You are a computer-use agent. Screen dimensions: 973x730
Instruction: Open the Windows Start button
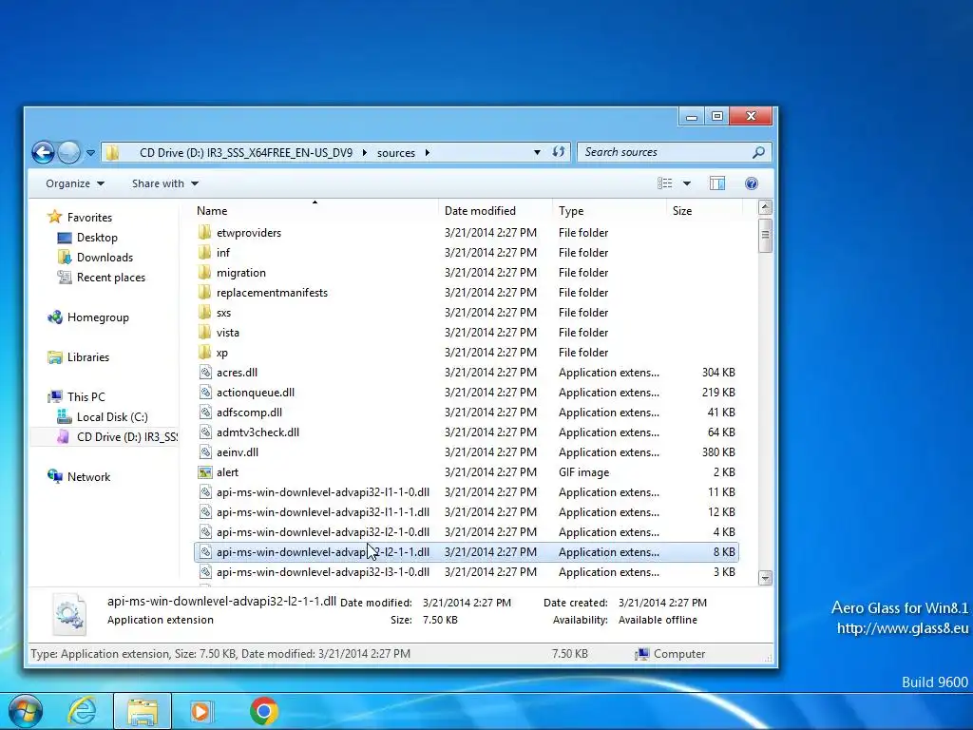pos(25,711)
